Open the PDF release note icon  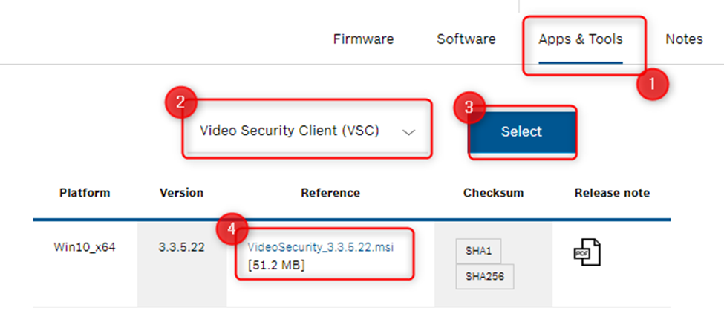point(587,252)
